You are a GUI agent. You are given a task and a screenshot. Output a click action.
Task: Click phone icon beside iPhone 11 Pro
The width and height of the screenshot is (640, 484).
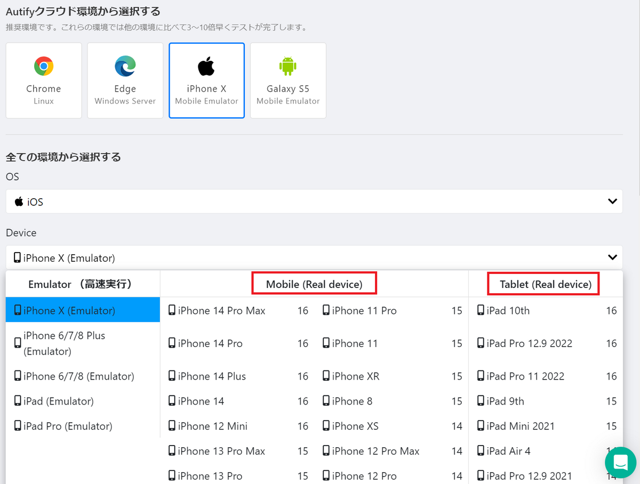coord(326,310)
